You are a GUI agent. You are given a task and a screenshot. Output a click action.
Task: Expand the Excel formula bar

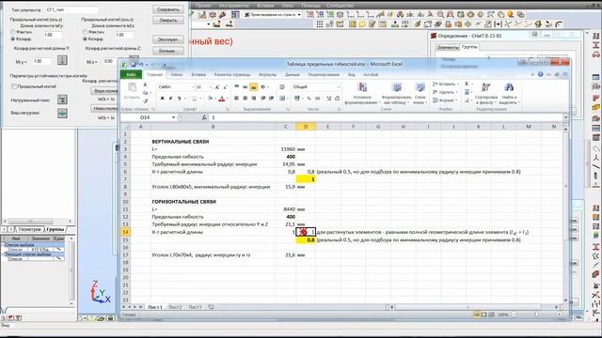565,117
